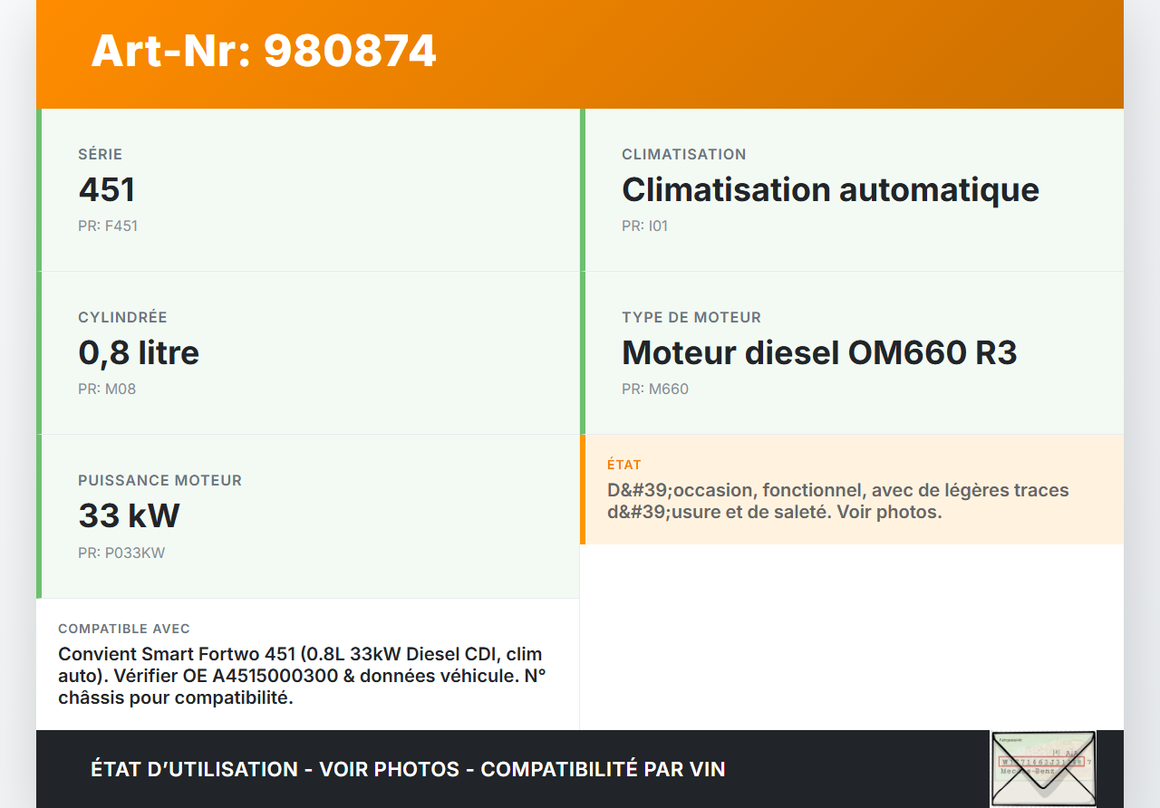Click the "TYPE DE MOTEUR" label
Screen dimensions: 1160x808
click(691, 317)
